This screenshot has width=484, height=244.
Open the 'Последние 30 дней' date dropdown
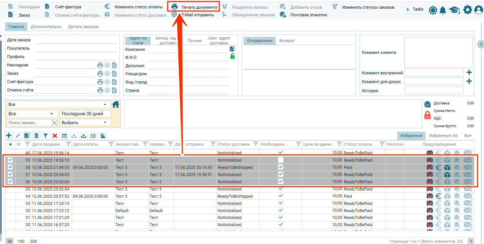85,114
